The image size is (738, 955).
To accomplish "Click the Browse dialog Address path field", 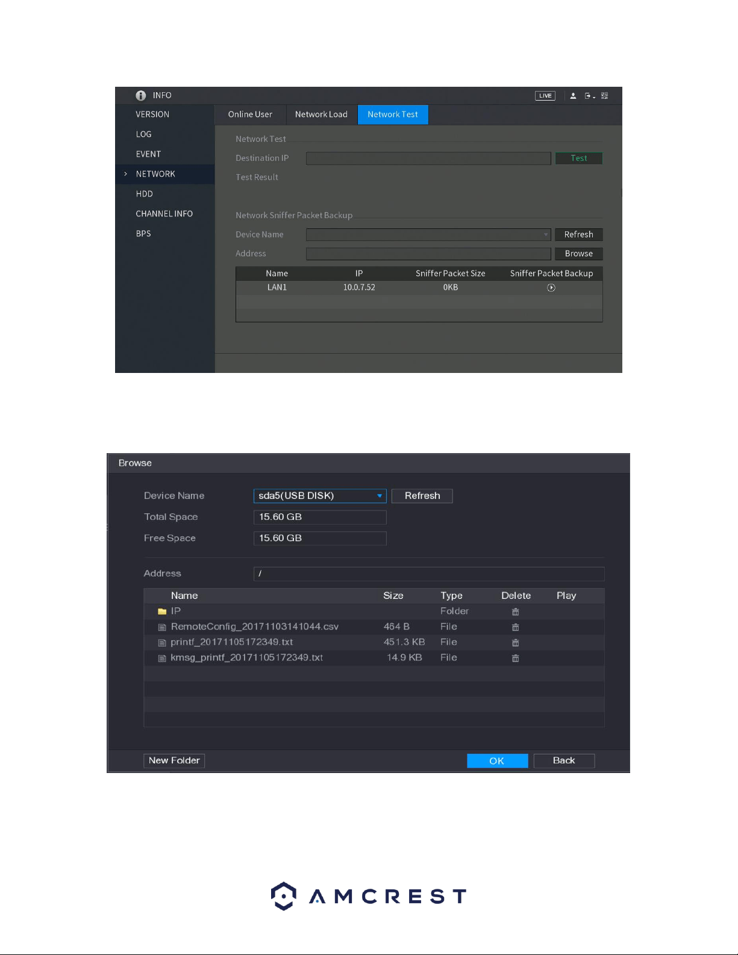I will click(429, 574).
